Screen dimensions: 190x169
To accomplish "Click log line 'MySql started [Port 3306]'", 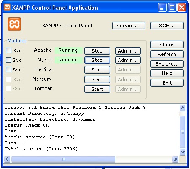I will pyautogui.click(x=41, y=149).
